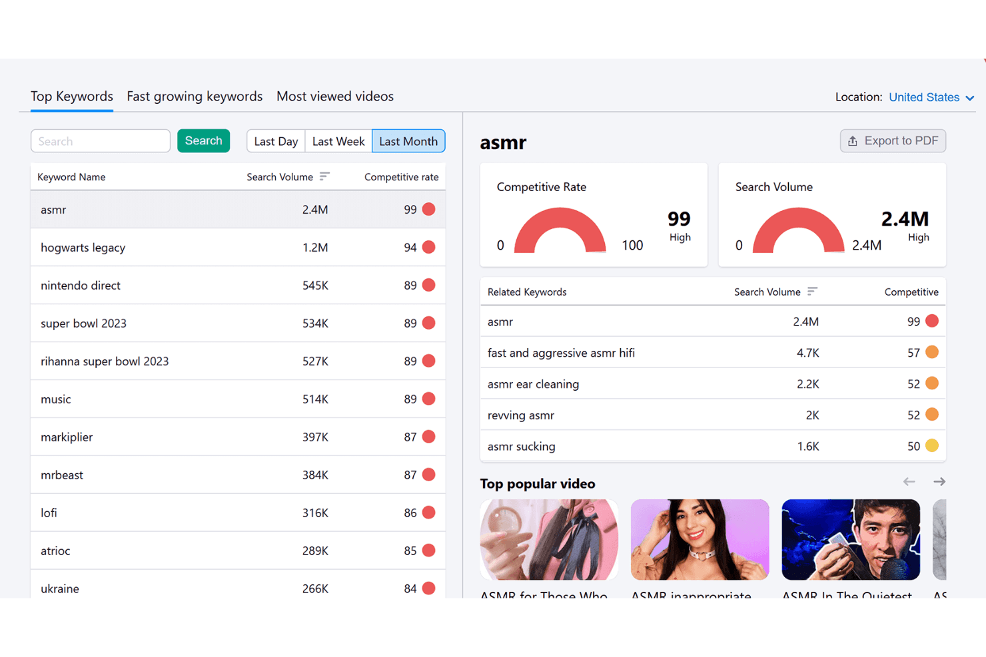Select the markiplier keyword row

click(238, 437)
